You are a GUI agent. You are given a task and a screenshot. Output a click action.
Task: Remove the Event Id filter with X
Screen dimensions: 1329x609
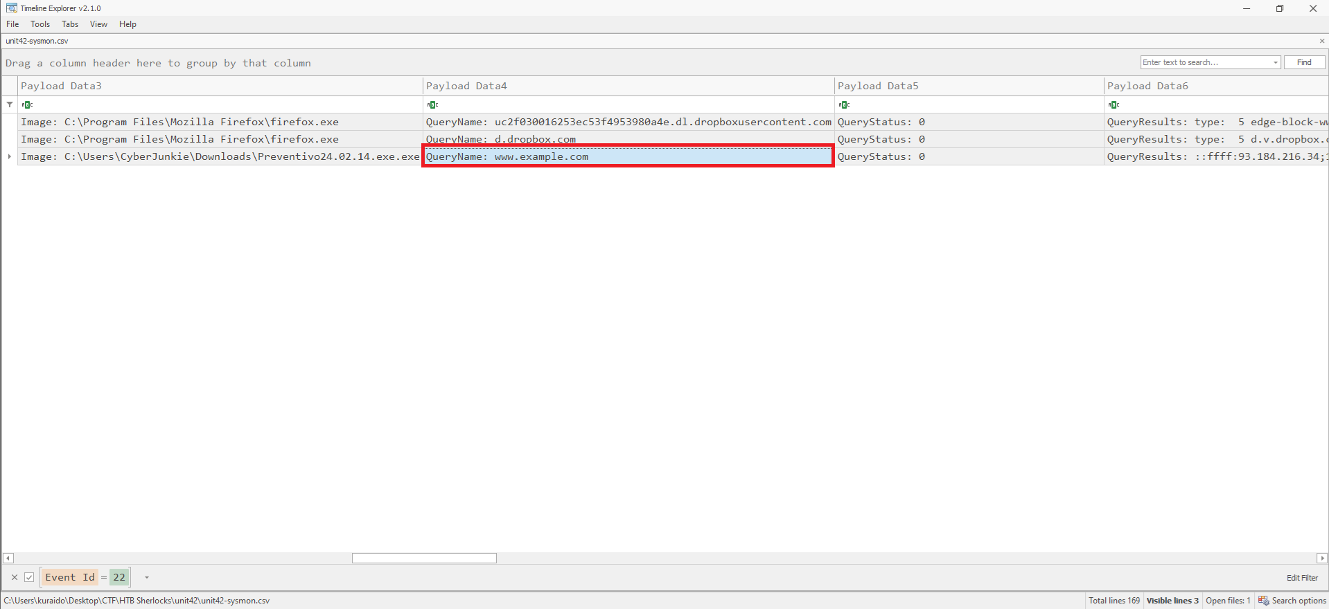(15, 577)
